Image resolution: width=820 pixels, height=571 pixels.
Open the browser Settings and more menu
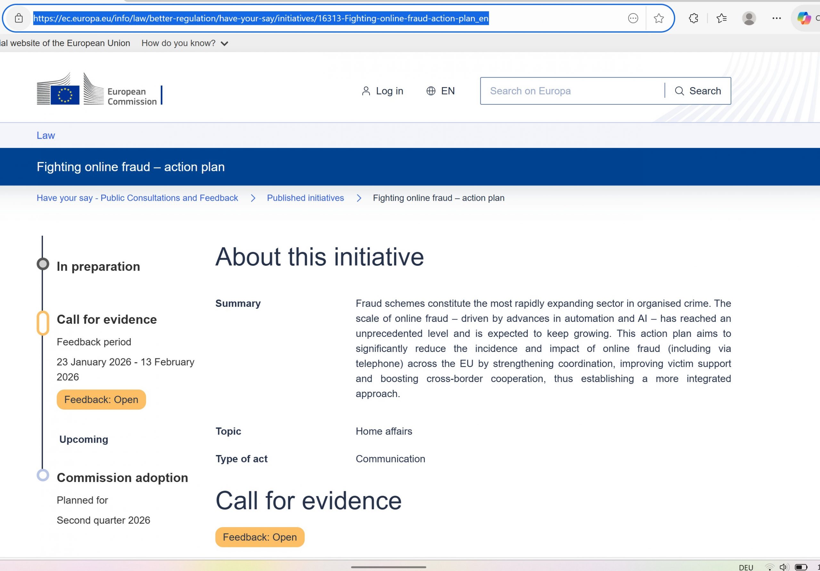tap(776, 18)
